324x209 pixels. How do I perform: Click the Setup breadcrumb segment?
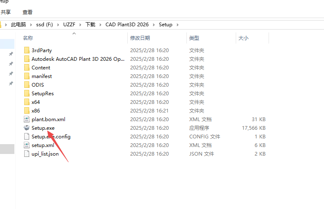pyautogui.click(x=165, y=25)
